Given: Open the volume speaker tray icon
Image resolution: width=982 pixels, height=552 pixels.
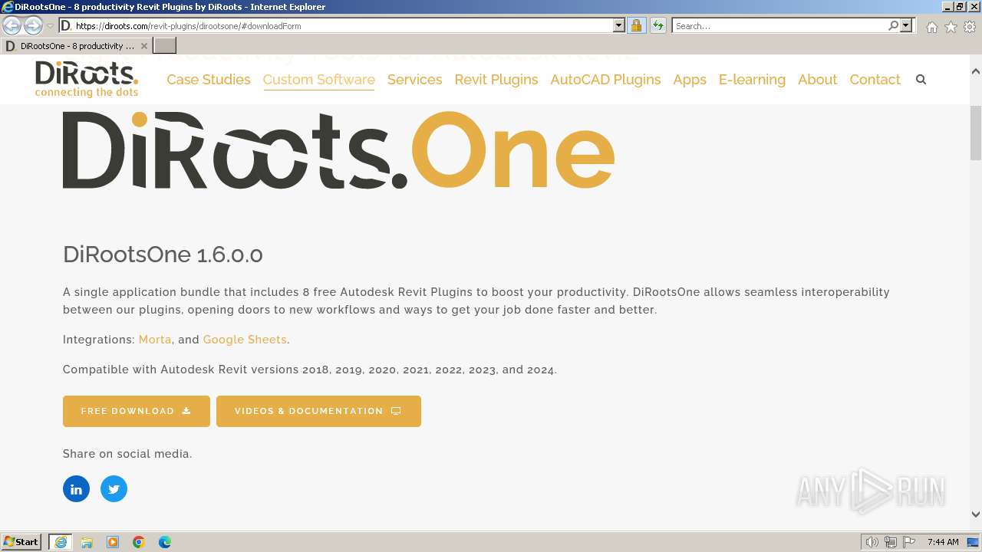Looking at the screenshot, I should (x=872, y=542).
